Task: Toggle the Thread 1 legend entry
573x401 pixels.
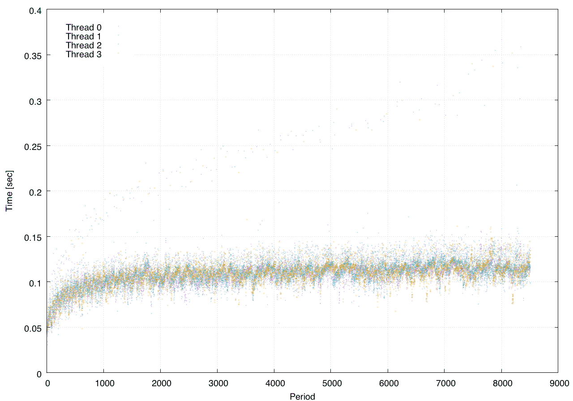Action: pos(84,36)
